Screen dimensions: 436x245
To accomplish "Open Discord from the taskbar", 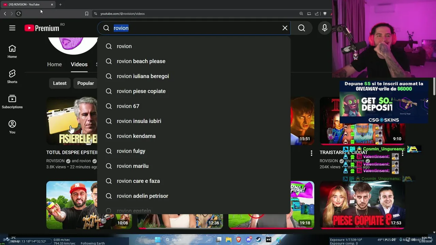I will pos(249,240).
